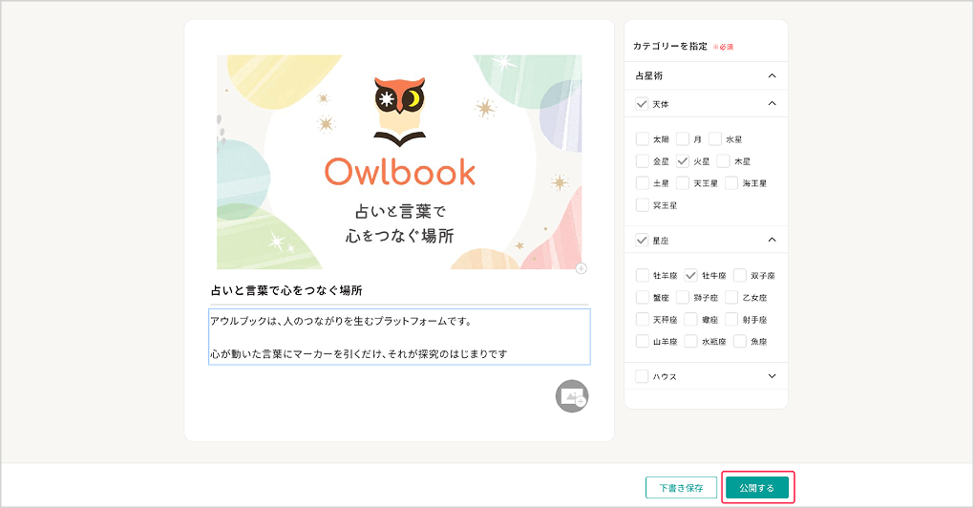The image size is (974, 508).
Task: Check the 射手座 checkbox
Action: click(731, 319)
